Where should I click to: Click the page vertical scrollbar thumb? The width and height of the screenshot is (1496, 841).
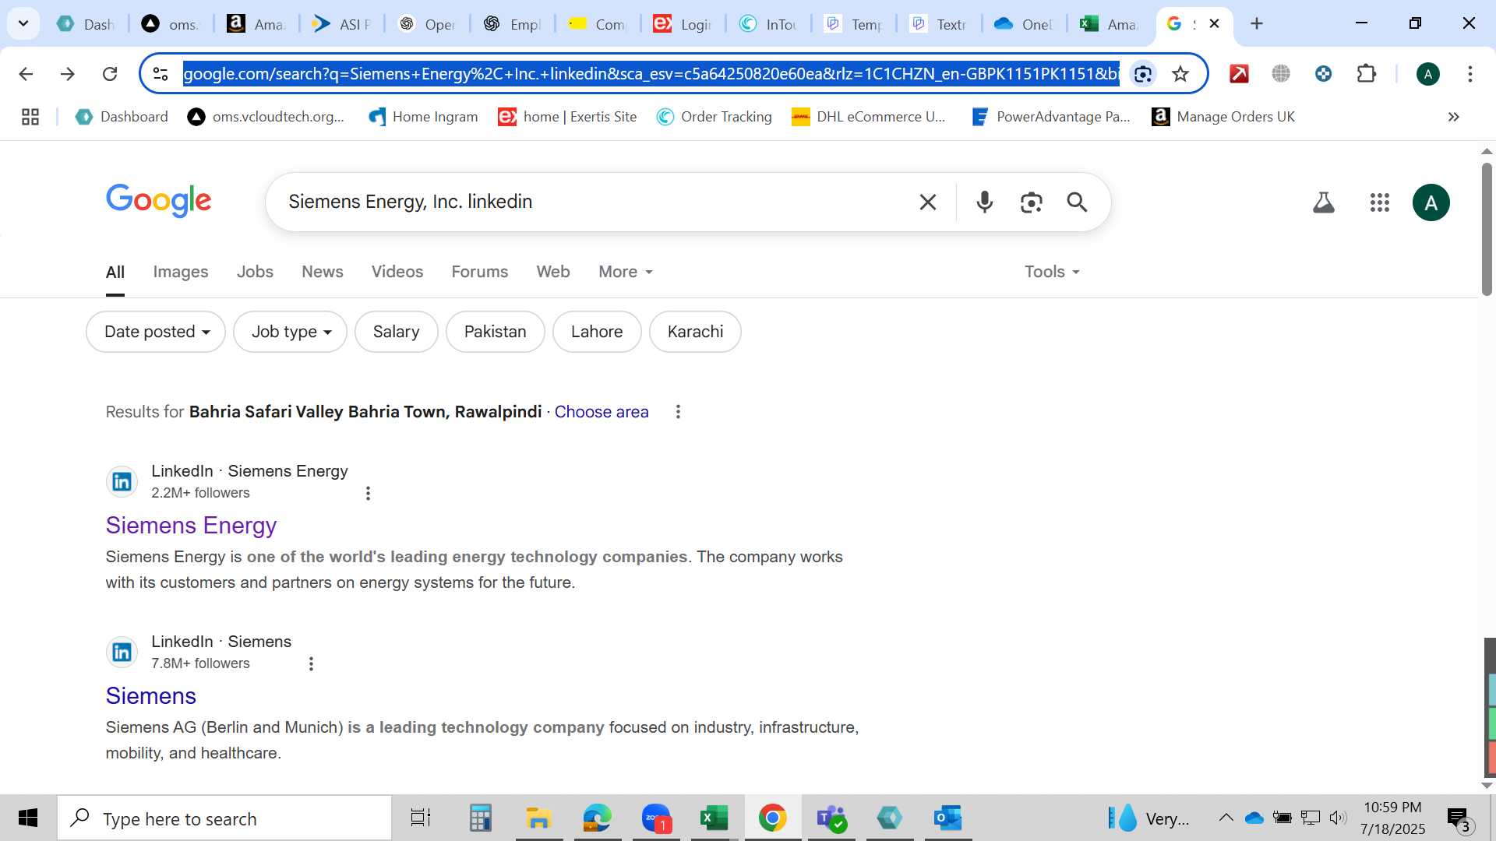pos(1487,230)
